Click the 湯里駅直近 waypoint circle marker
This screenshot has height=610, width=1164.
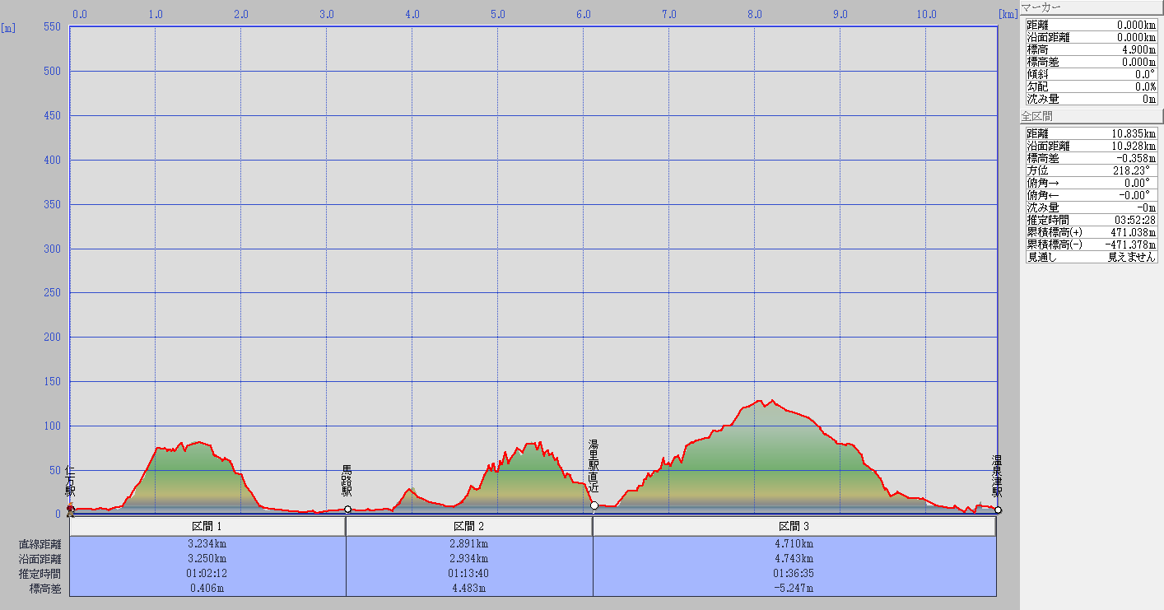(594, 505)
